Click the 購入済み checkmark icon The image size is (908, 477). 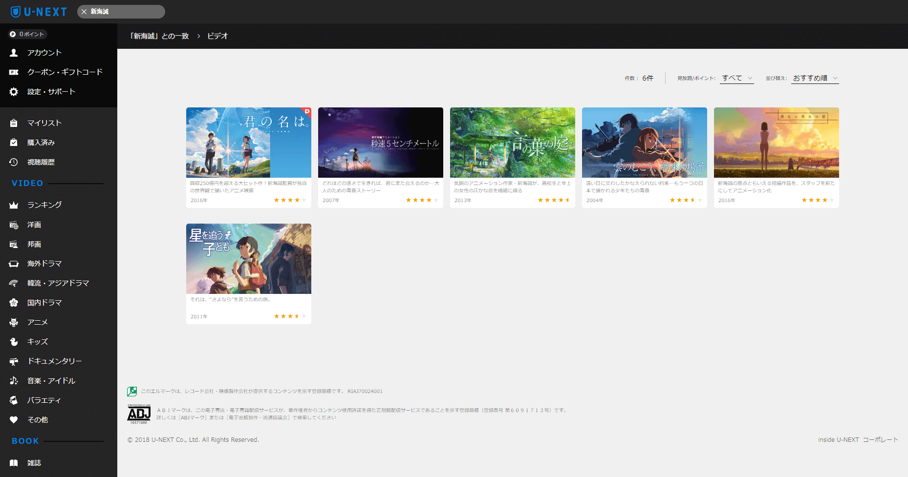(14, 143)
